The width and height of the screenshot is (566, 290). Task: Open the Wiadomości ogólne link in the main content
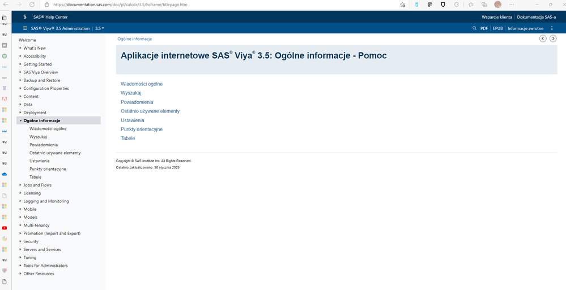(x=142, y=84)
